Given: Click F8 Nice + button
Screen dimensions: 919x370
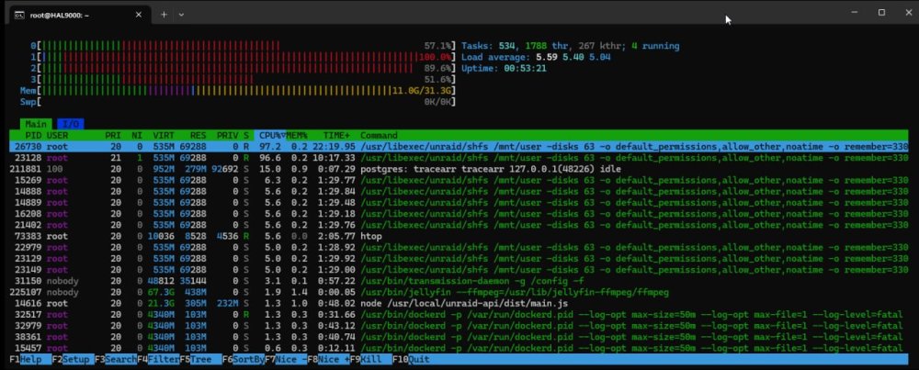Looking at the screenshot, I should 329,359.
